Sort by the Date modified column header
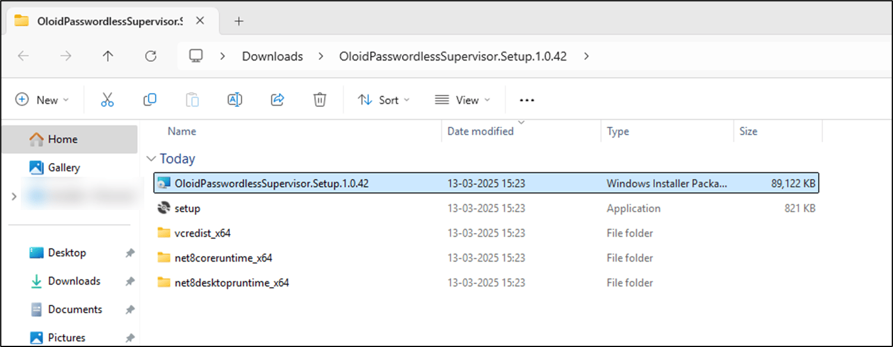The image size is (893, 347). point(480,132)
